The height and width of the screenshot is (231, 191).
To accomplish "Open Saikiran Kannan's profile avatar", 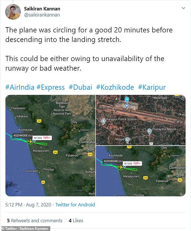I will (13, 12).
